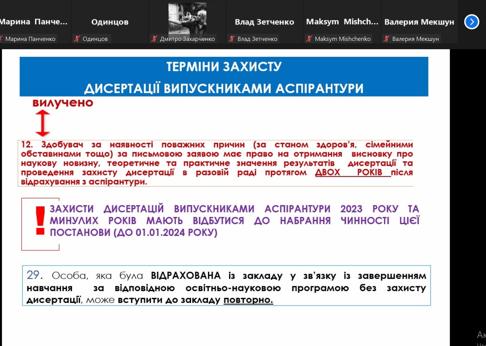The height and width of the screenshot is (346, 486).
Task: Click the red double-headed arrow under 'вилучено'
Action: [x=42, y=123]
